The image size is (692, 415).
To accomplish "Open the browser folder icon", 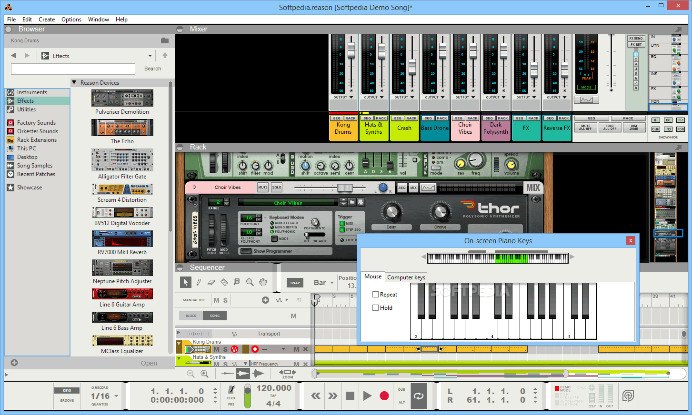I will [165, 40].
